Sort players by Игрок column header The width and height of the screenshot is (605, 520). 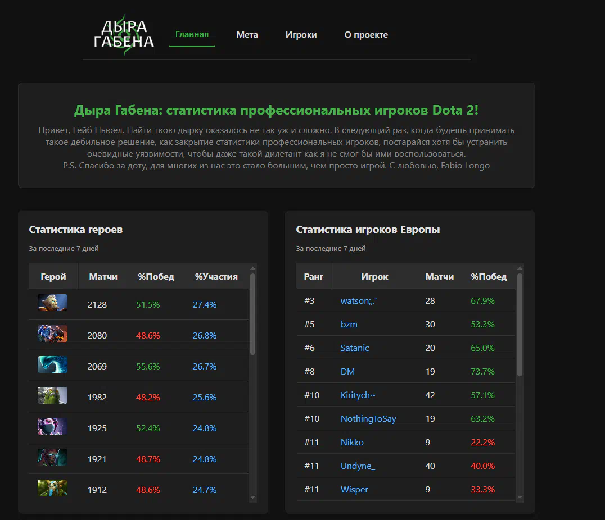click(374, 276)
